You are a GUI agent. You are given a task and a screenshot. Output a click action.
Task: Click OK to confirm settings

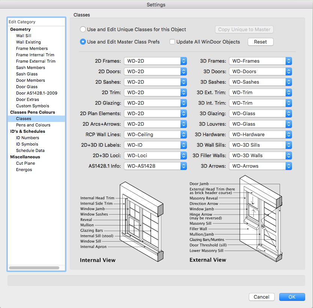pyautogui.click(x=292, y=297)
